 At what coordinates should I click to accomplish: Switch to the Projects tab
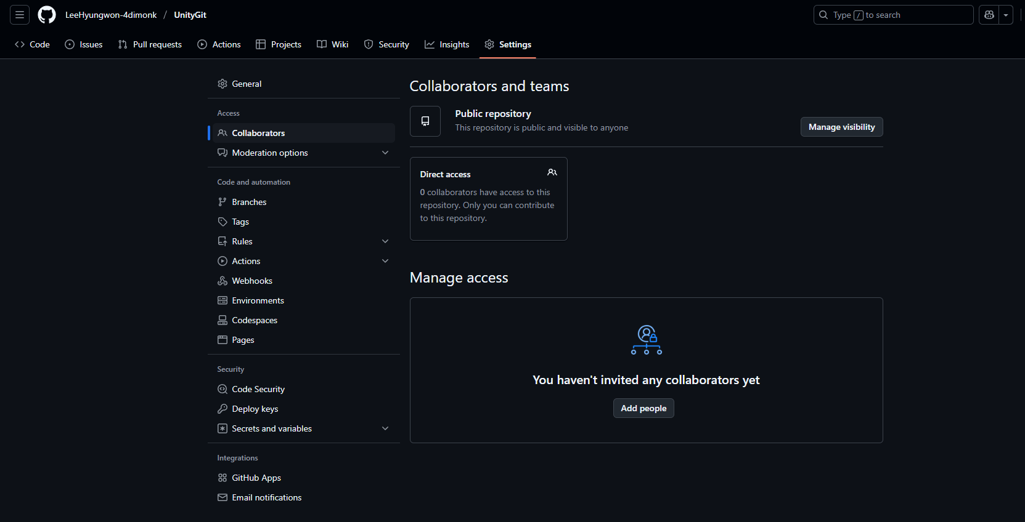point(279,44)
